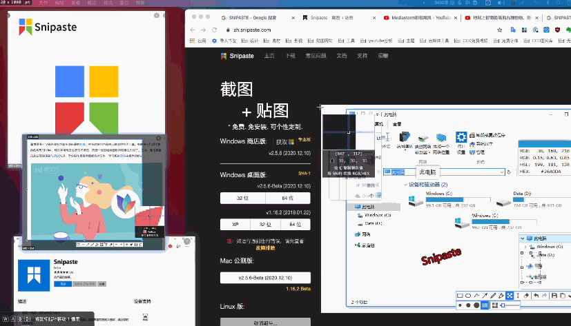The width and height of the screenshot is (571, 326).
Task: Switch to SNIPASTE - Google 搜索 tab
Action: 253,17
